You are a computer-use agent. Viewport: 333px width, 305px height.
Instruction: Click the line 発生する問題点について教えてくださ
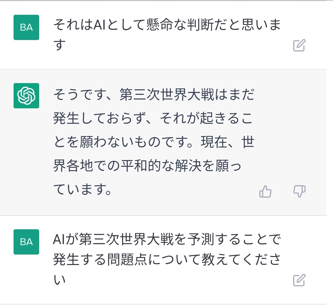pos(167,259)
